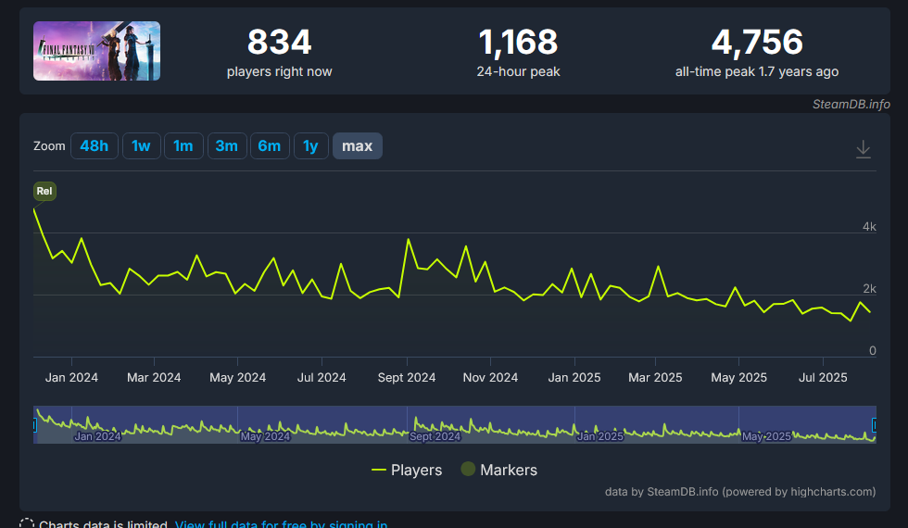Click the Jan 2024 axis label on main chart
Screen dimensions: 908x528
point(72,378)
